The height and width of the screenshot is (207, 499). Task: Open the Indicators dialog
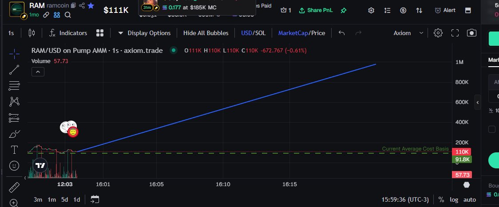click(x=68, y=33)
